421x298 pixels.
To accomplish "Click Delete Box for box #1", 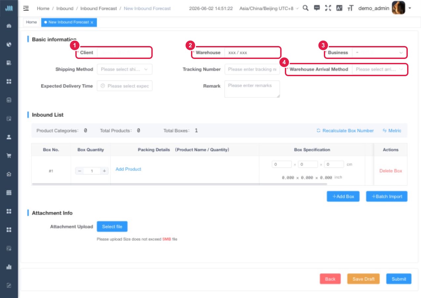I will tap(391, 171).
